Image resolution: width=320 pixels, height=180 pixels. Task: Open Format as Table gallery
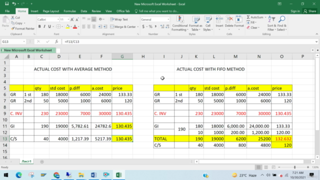[x=195, y=23]
